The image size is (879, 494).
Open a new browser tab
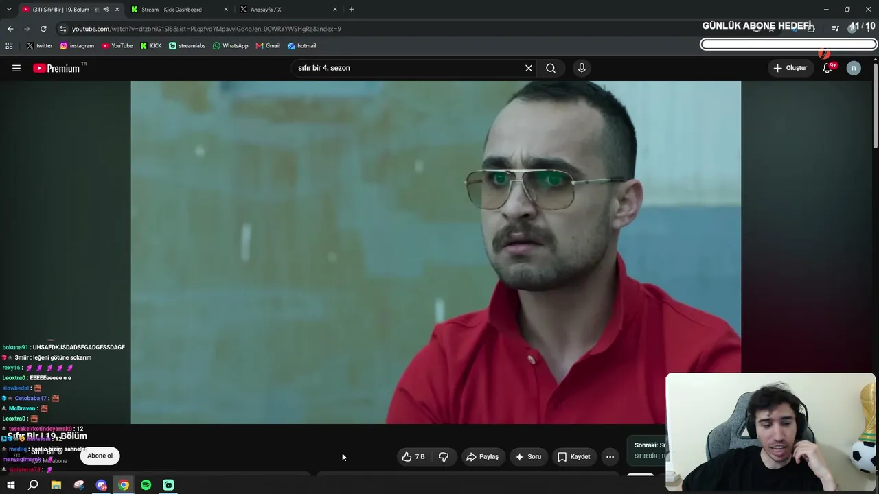(352, 10)
